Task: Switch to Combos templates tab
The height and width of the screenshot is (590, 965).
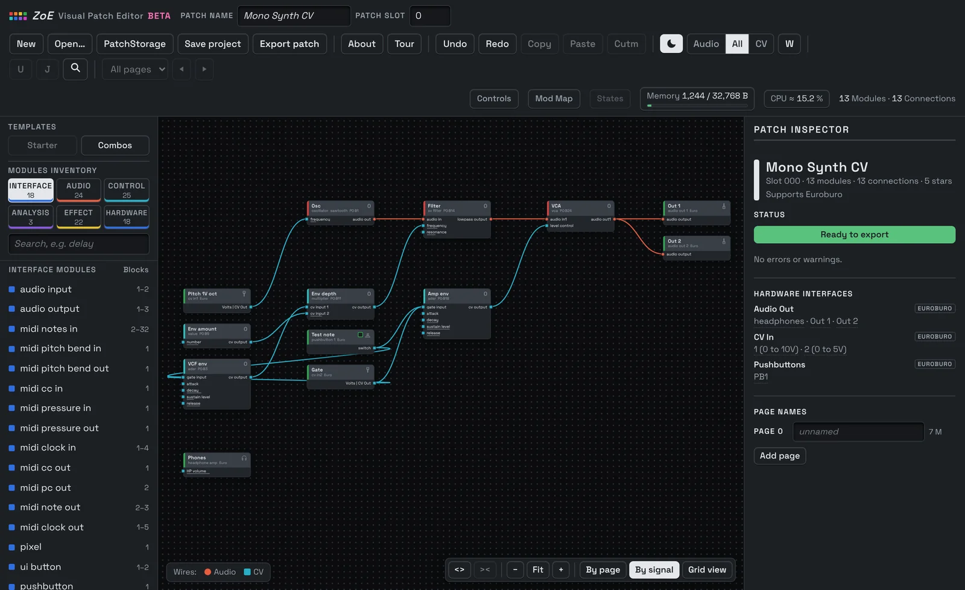Action: point(115,145)
